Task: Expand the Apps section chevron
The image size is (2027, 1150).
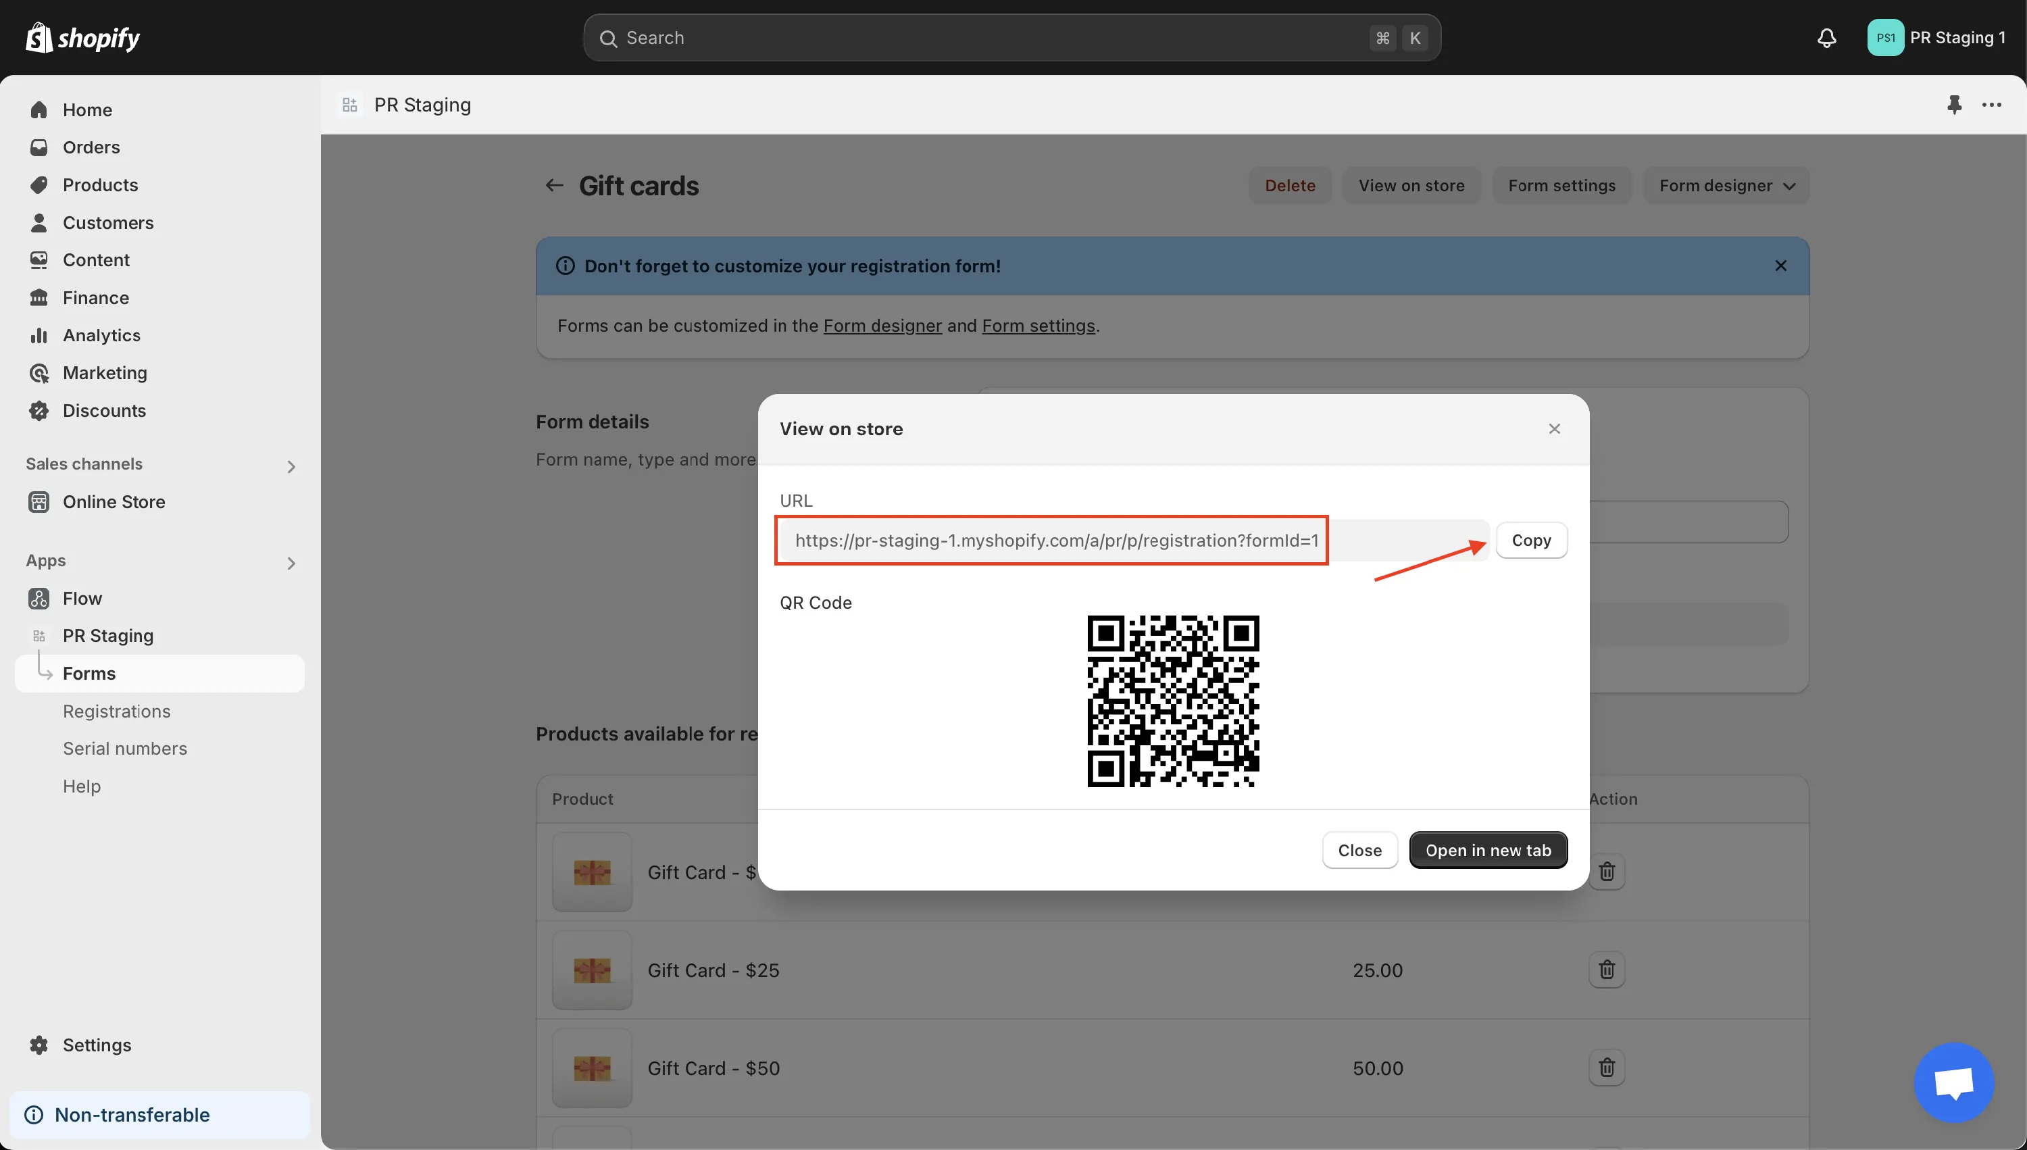Action: [291, 562]
